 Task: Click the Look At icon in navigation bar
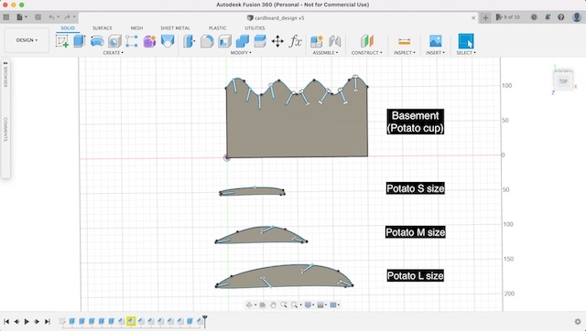click(263, 304)
